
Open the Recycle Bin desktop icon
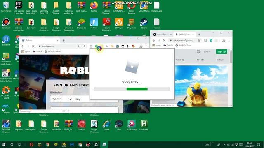tap(6, 7)
